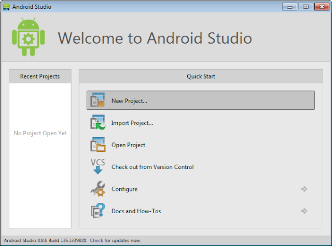Click the Check for updates link
The height and width of the screenshot is (246, 332).
point(96,240)
